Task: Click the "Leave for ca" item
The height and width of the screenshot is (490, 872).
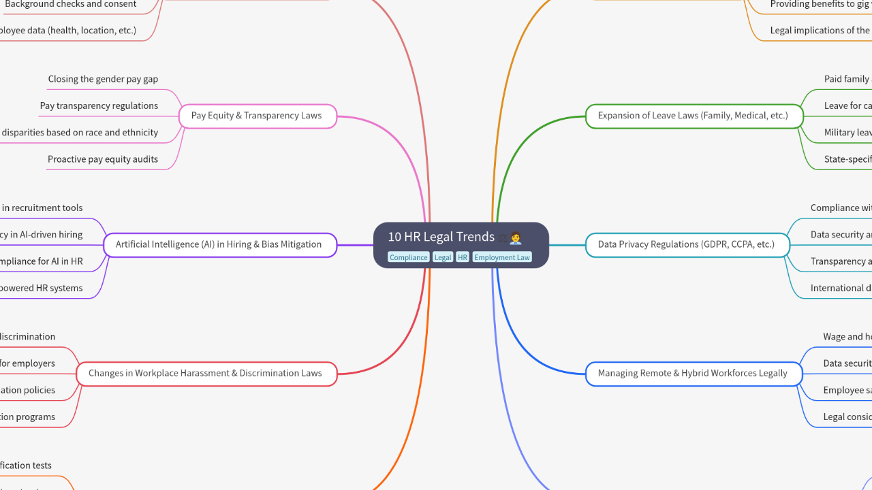Action: pos(847,105)
